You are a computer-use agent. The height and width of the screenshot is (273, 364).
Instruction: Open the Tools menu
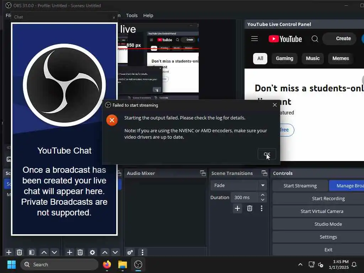pos(132,15)
